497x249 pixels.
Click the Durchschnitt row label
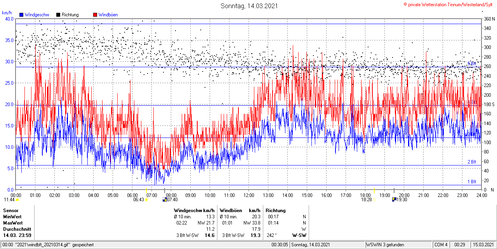click(17, 229)
